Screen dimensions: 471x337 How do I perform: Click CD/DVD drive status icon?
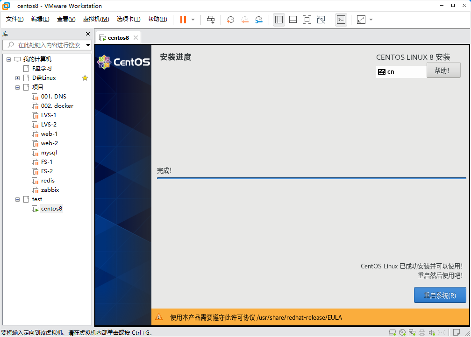pos(402,332)
